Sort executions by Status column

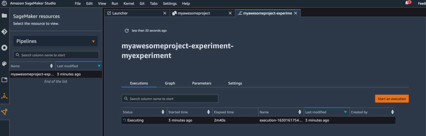[163, 112]
